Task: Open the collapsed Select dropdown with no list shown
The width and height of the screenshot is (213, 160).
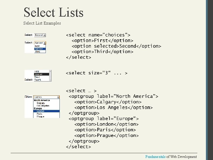Action: click(40, 35)
